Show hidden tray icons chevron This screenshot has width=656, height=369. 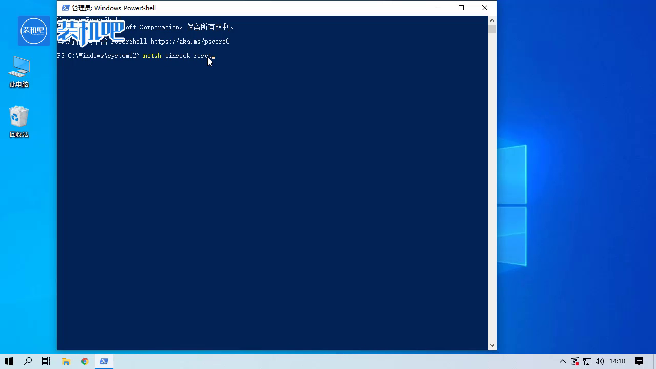(x=562, y=361)
